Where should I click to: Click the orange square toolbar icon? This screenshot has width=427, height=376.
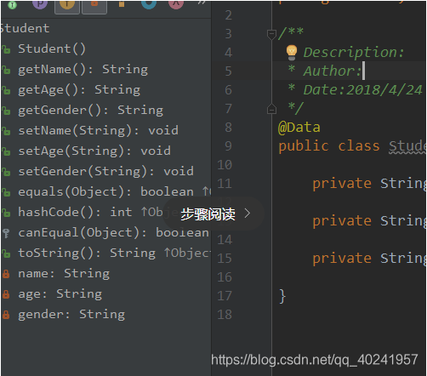coord(122,3)
